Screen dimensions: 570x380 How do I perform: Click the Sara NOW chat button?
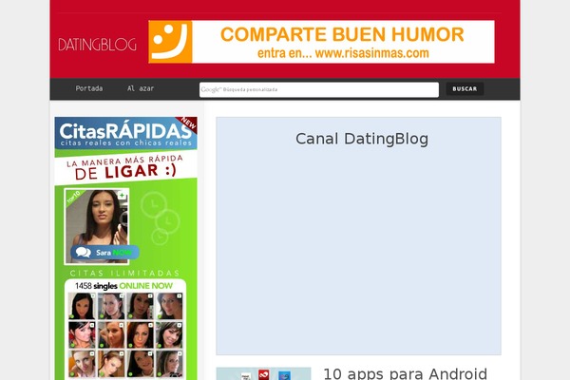click(104, 253)
